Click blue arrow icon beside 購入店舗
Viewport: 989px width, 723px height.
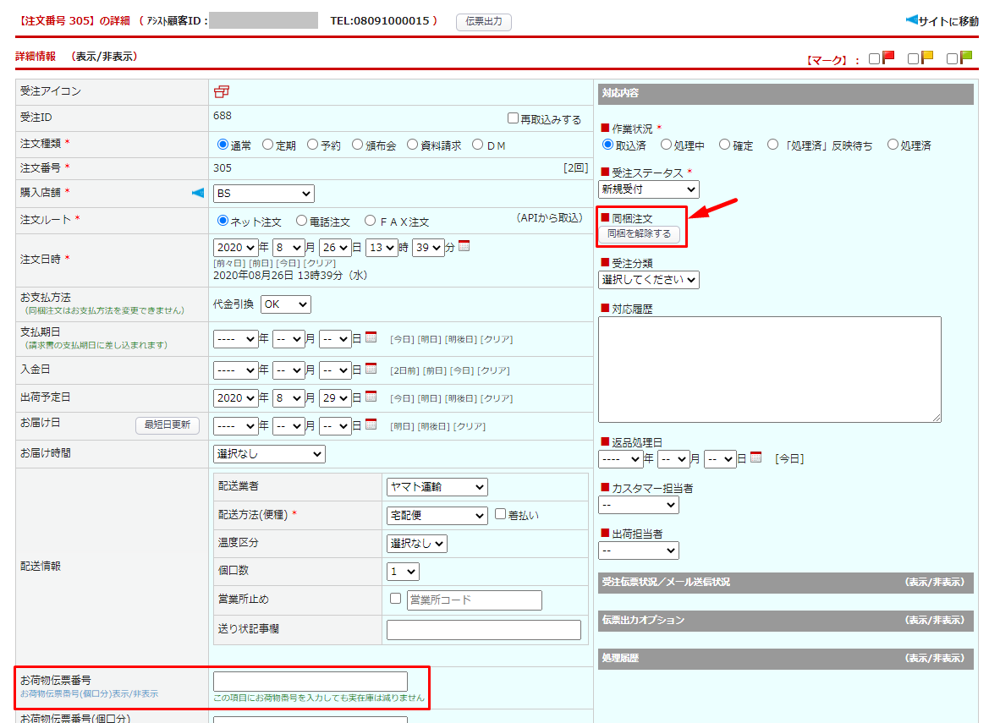click(x=198, y=194)
